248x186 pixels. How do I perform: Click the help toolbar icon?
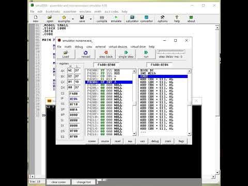pos(177,19)
